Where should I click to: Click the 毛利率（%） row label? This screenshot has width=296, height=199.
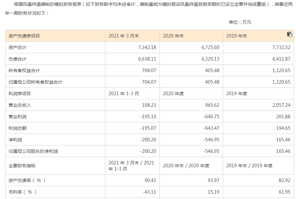click(x=22, y=192)
